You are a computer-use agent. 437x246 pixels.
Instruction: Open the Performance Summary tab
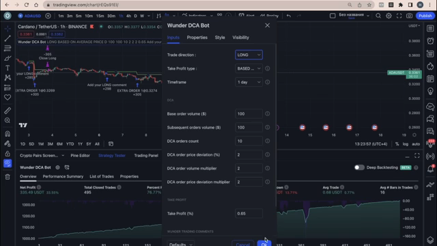(63, 176)
